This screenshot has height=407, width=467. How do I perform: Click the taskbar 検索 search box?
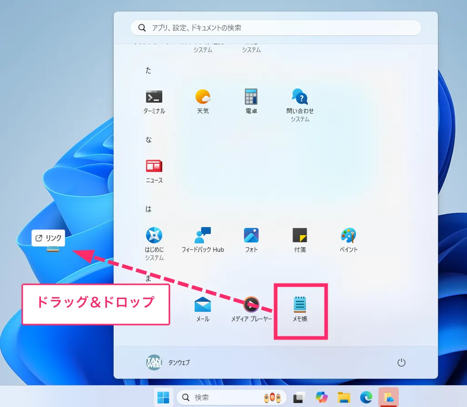tap(231, 397)
